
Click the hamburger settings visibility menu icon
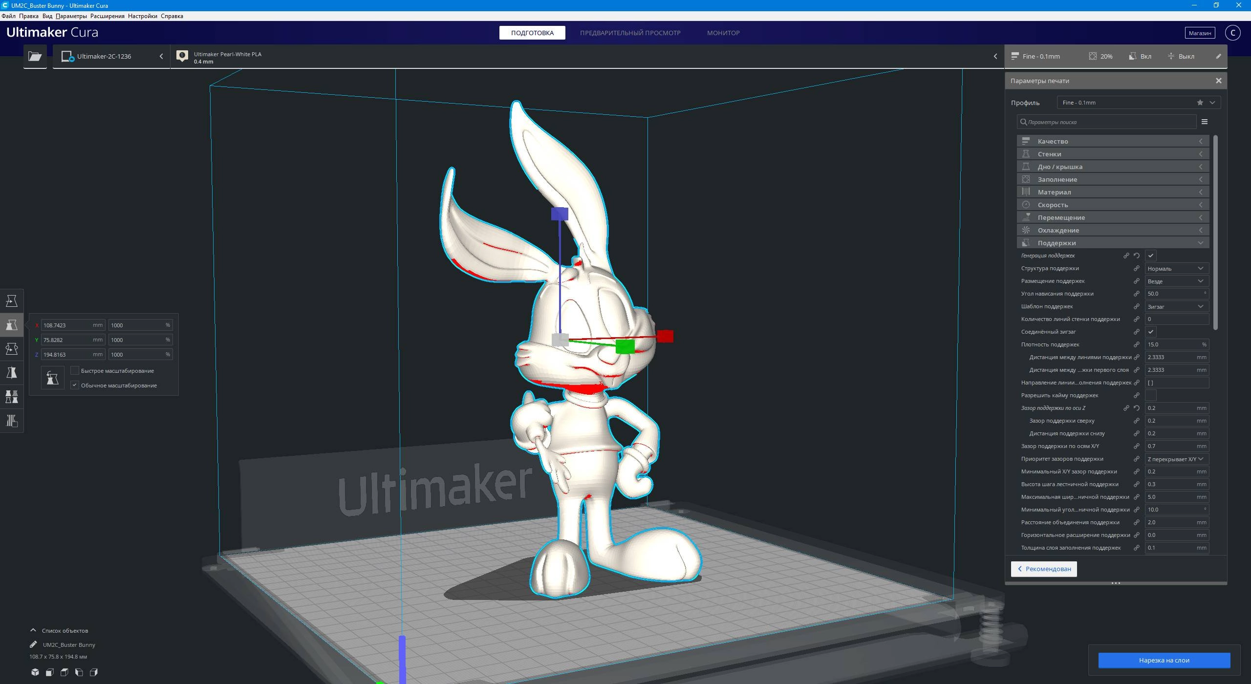pyautogui.click(x=1205, y=122)
